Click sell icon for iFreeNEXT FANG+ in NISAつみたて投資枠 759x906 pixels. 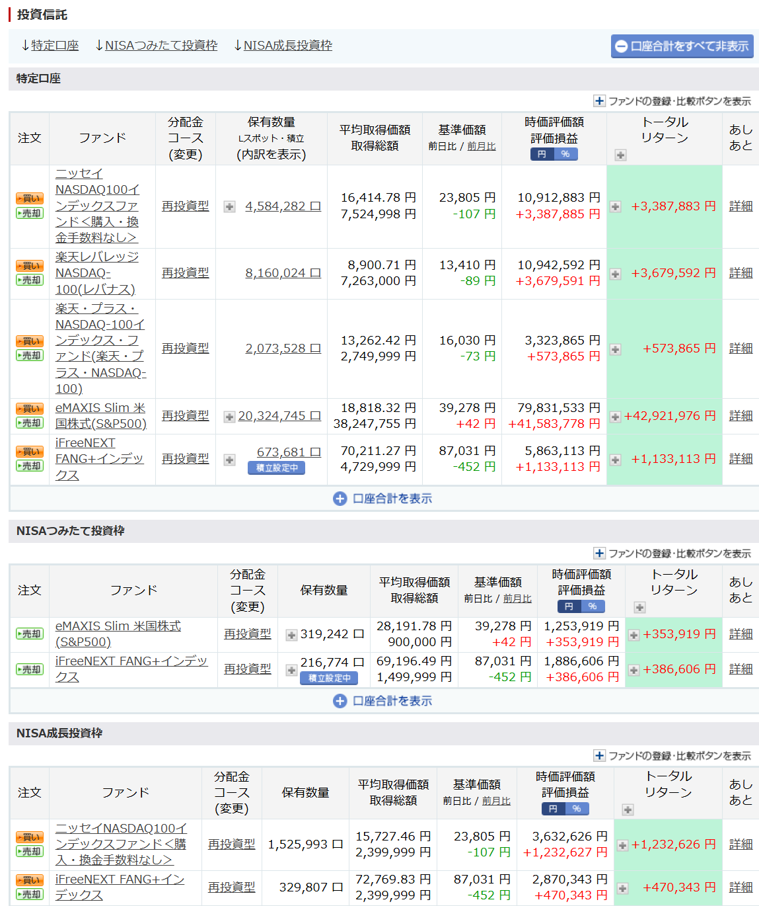(29, 669)
